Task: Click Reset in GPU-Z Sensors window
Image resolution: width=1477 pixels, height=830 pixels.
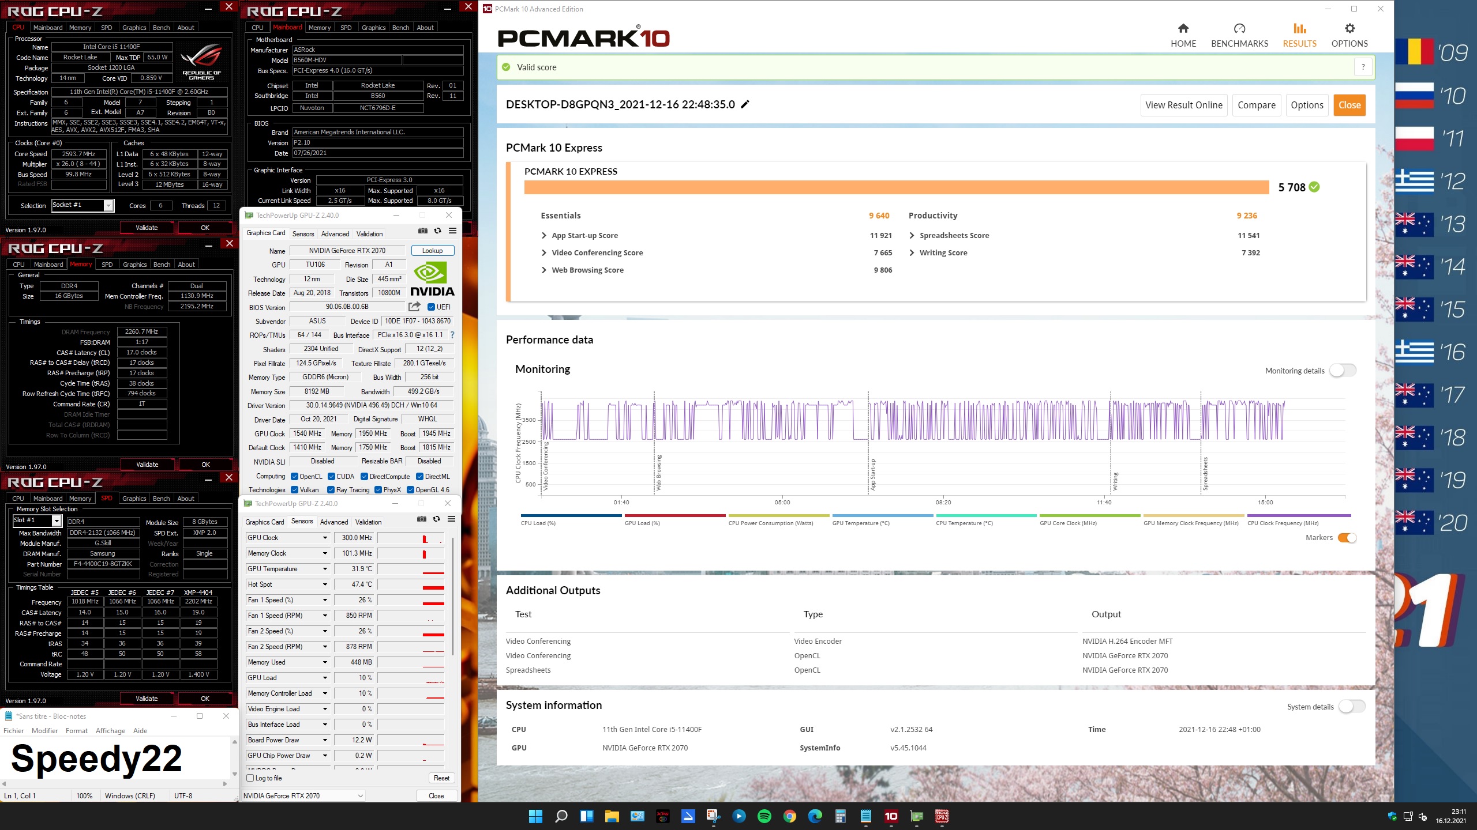Action: click(x=441, y=778)
